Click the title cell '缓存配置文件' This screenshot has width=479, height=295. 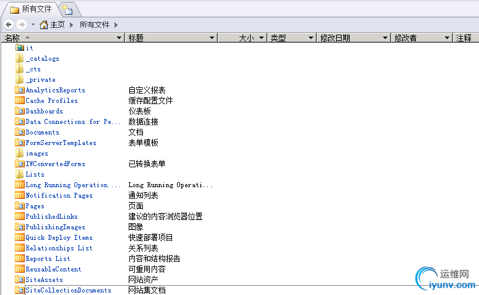pyautogui.click(x=150, y=100)
